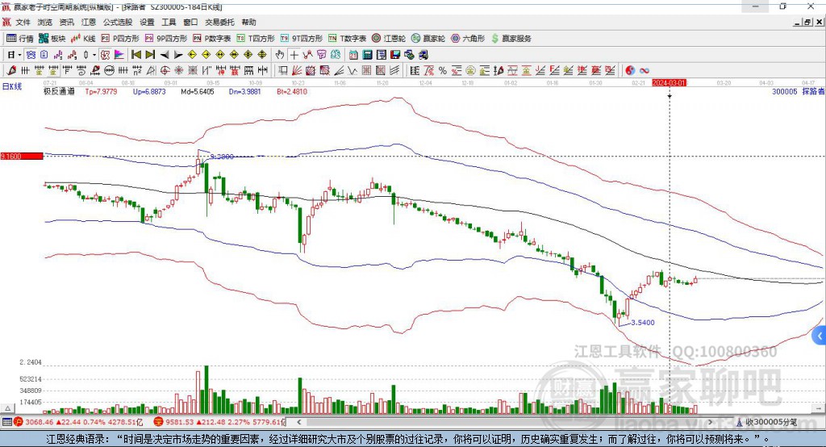Screen dimensions: 826x447
Task: Select the zigzag wave line tool
Action: point(352,70)
